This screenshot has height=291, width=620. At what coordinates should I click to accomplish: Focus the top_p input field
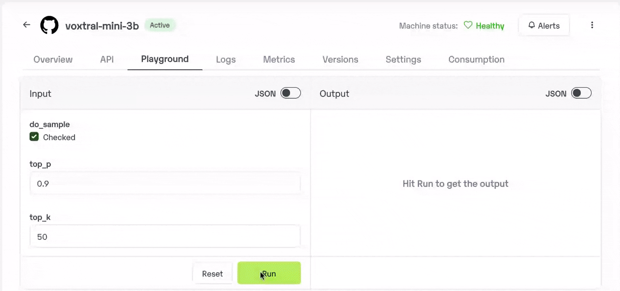click(x=165, y=184)
